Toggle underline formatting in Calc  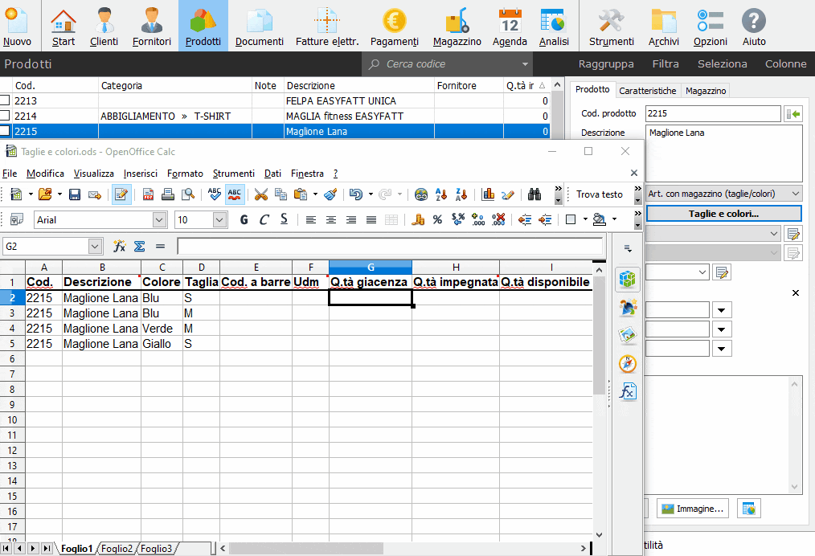click(284, 220)
